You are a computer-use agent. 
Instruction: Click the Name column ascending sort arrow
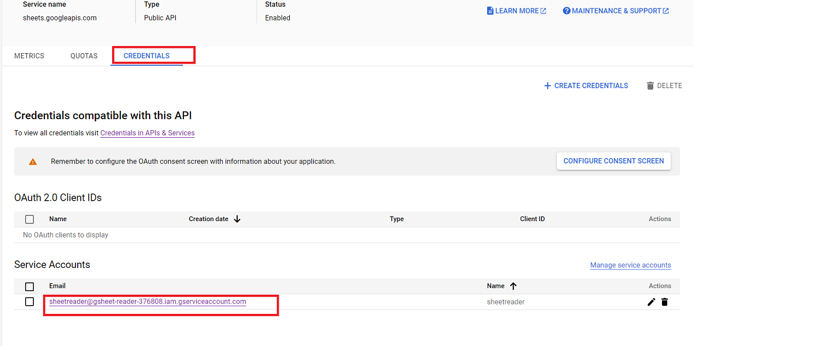pyautogui.click(x=514, y=286)
